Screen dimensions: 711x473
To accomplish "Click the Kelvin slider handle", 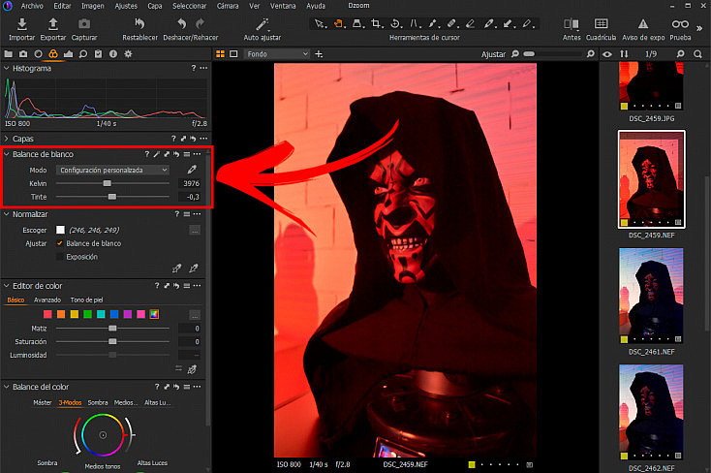I will (107, 183).
